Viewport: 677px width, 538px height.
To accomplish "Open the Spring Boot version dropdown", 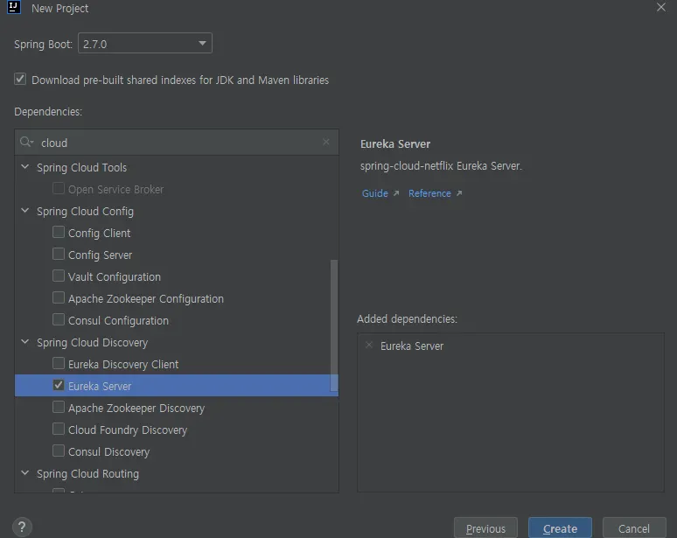I will point(145,44).
